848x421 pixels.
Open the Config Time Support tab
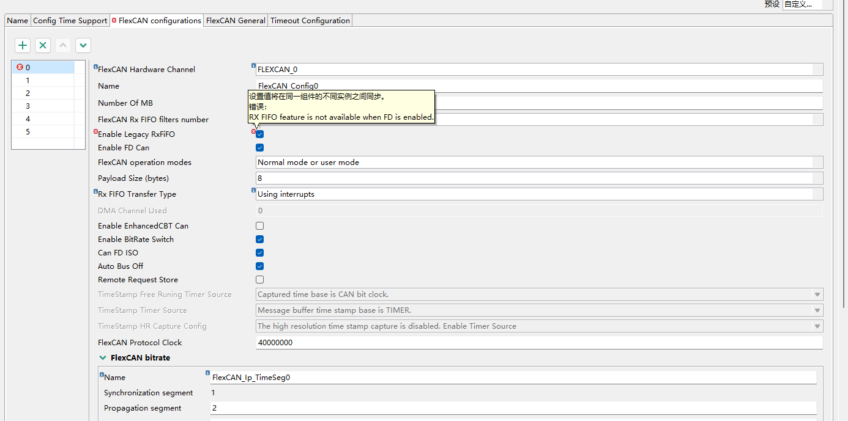pos(70,20)
